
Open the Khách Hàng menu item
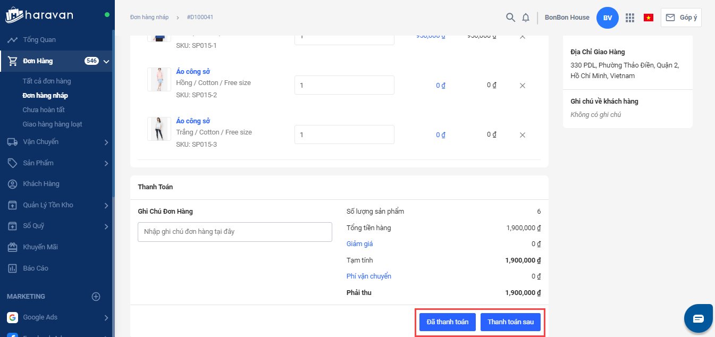(41, 184)
